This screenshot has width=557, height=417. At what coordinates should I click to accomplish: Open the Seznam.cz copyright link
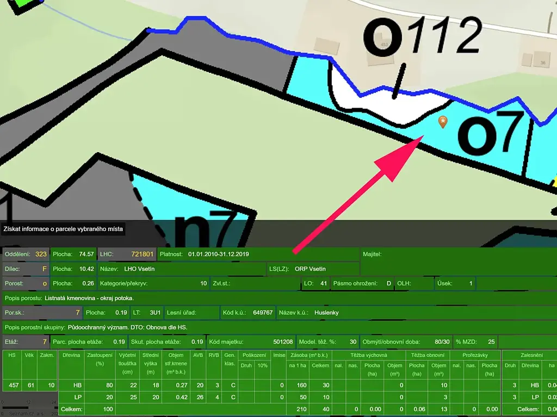[x=23, y=413]
